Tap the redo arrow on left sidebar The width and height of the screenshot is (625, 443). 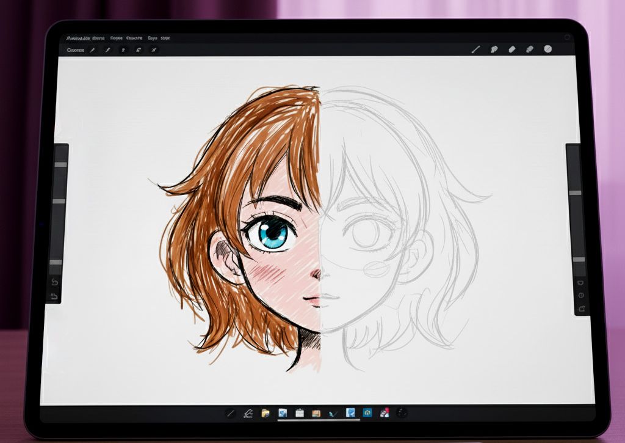[x=54, y=296]
